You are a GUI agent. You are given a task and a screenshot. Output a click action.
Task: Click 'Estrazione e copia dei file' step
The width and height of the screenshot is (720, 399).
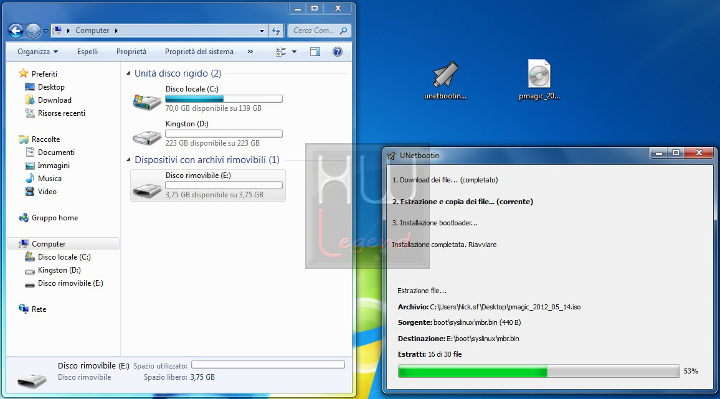coord(463,202)
